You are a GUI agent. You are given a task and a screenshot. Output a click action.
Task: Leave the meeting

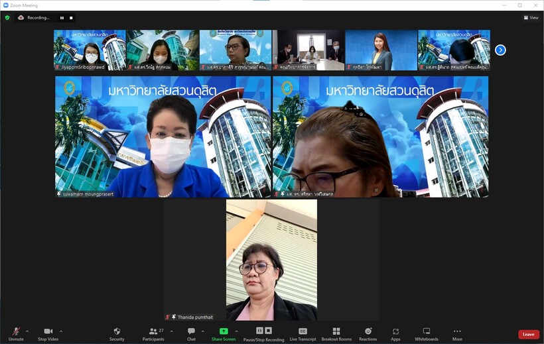coord(528,334)
